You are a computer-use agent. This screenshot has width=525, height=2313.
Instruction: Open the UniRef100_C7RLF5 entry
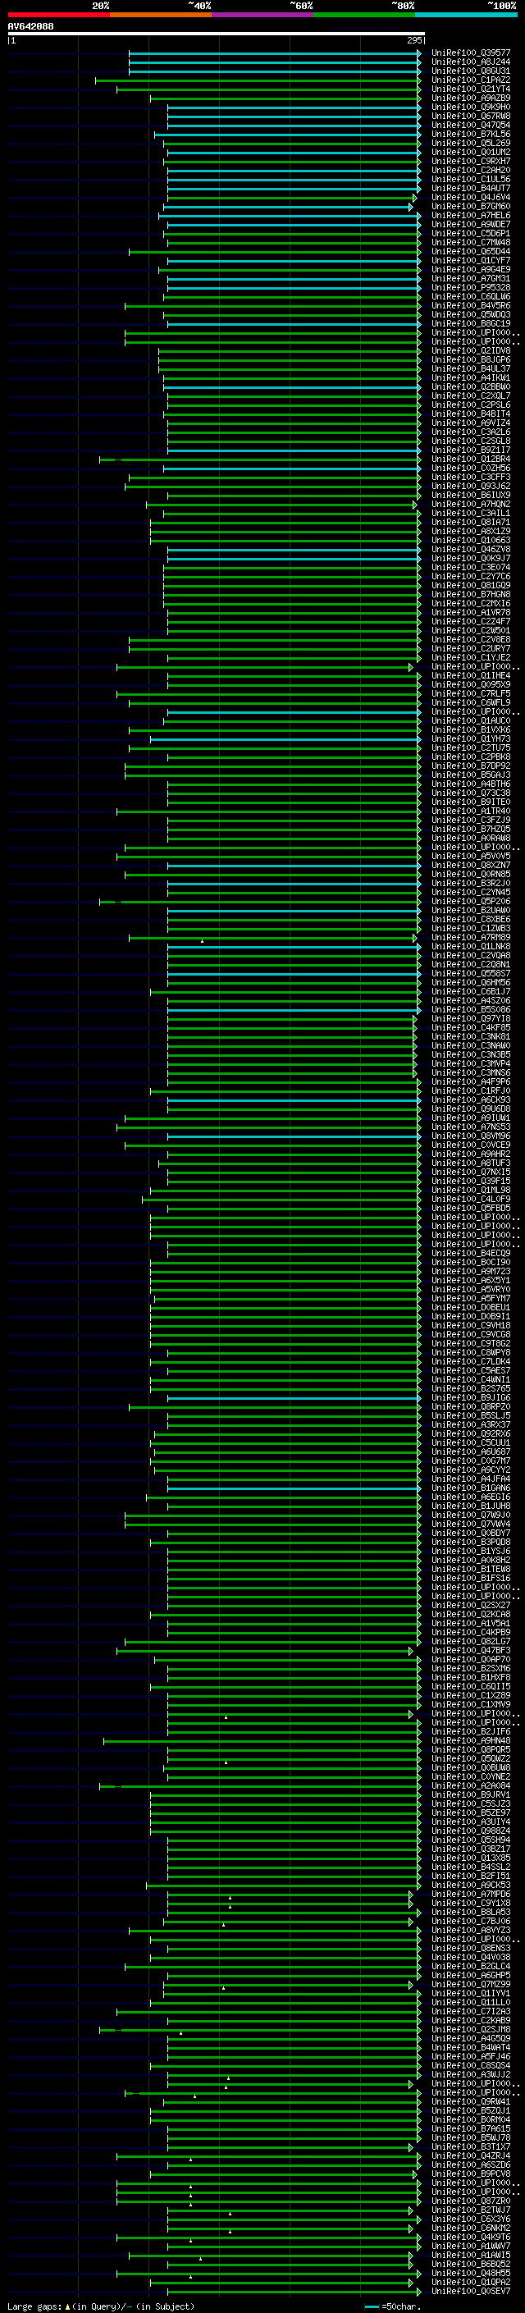pos(471,694)
